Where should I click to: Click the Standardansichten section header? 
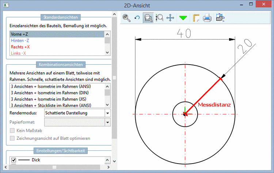tap(61, 17)
